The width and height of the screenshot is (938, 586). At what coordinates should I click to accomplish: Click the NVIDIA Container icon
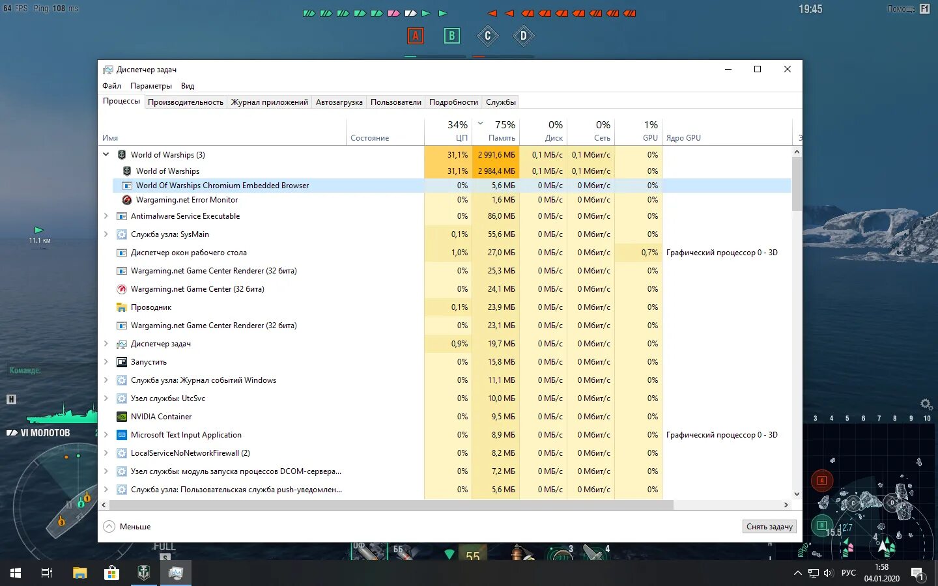121,417
